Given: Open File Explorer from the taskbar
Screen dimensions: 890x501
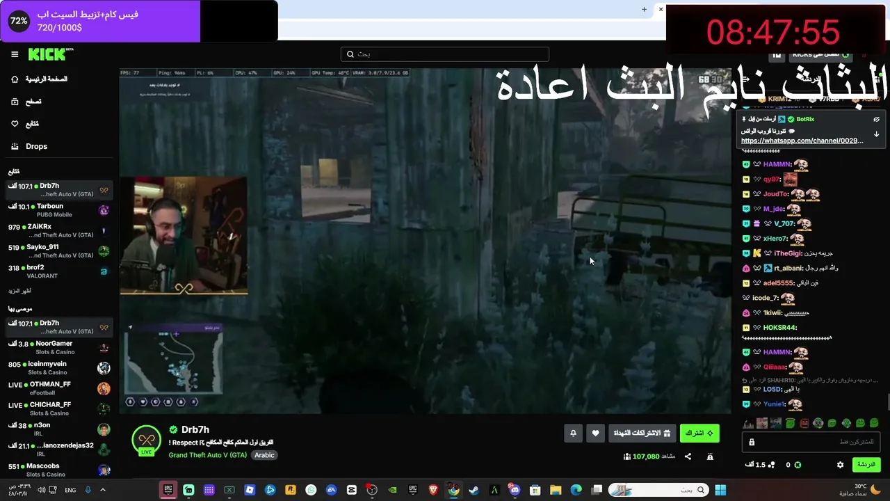Looking at the screenshot, I should [556, 490].
